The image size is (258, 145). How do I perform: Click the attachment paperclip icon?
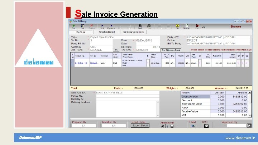point(167,126)
